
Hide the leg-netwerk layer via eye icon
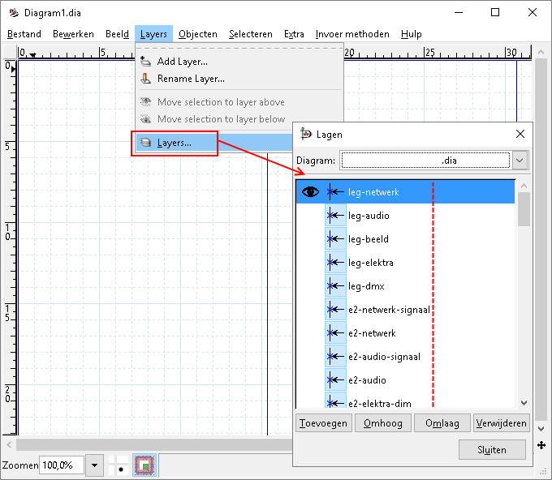point(310,191)
